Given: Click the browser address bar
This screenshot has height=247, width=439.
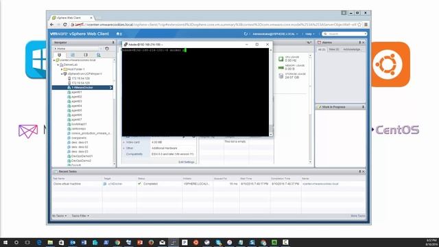Looking at the screenshot, I should [215, 25].
